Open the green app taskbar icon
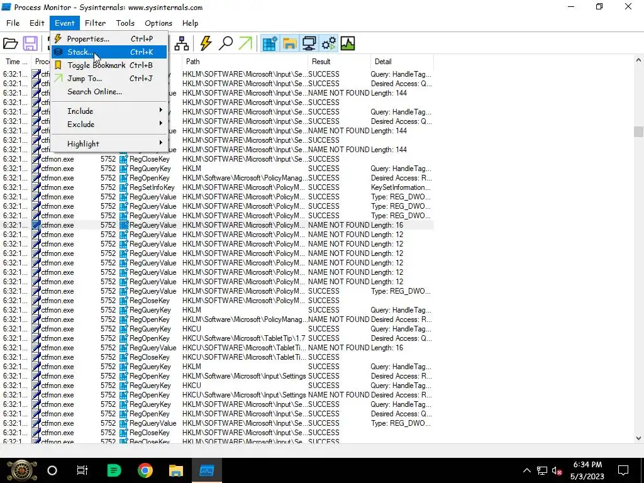Screen dimensions: 644x483 click(x=114, y=470)
